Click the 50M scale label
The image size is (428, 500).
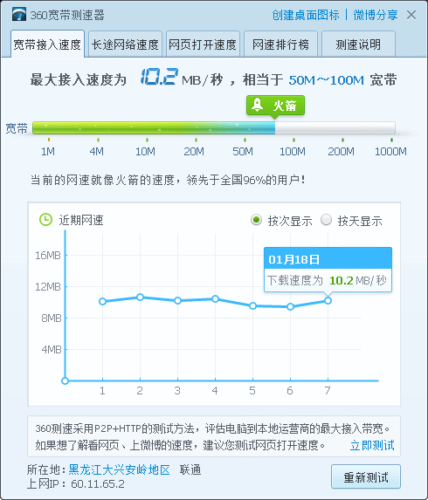tap(243, 151)
